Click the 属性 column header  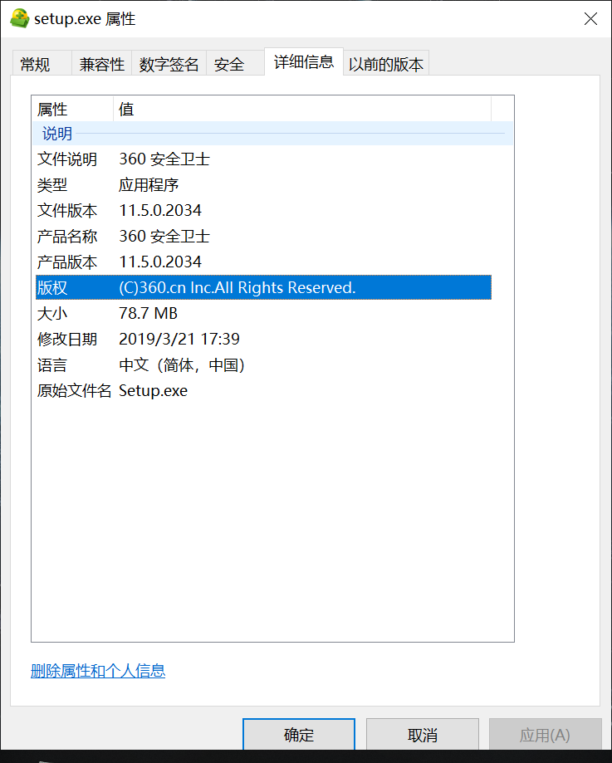tap(72, 109)
